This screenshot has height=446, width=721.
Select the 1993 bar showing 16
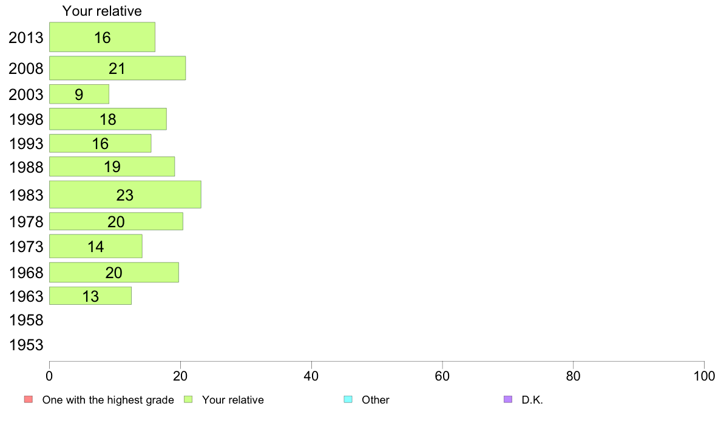point(100,143)
